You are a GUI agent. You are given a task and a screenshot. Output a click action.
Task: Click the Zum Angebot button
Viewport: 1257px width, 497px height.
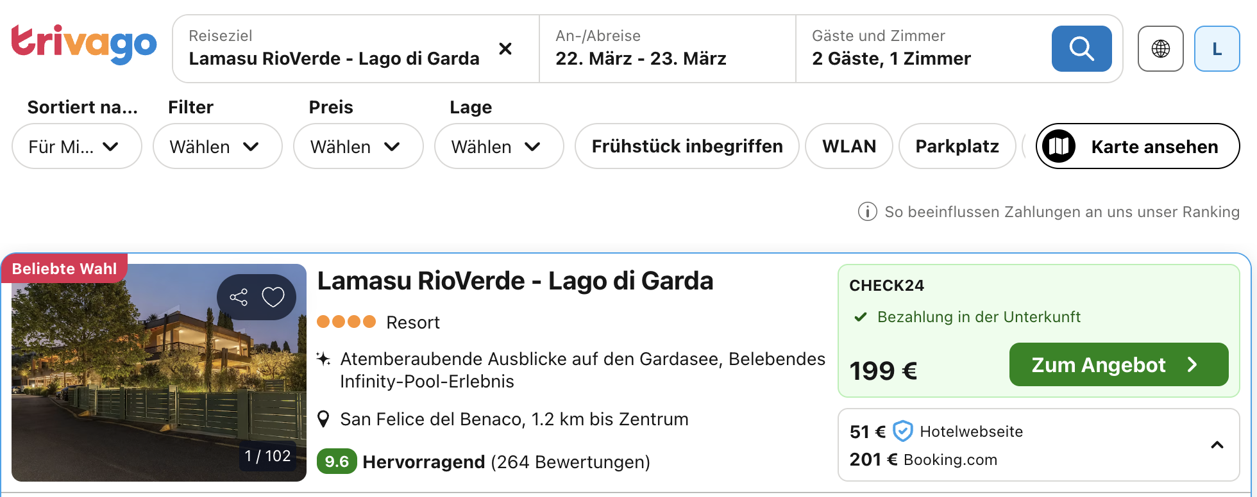pos(1118,365)
